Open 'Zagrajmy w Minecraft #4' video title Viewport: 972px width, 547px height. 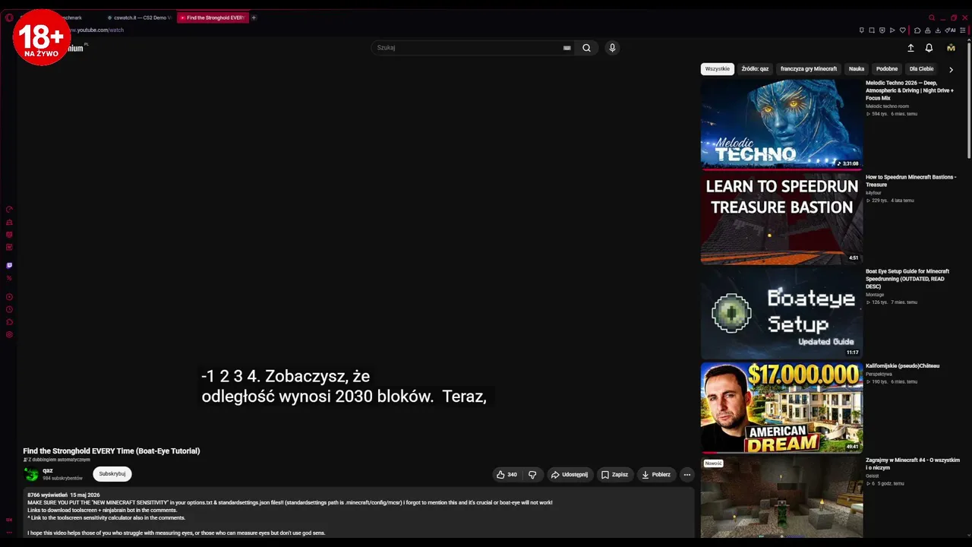(x=913, y=463)
